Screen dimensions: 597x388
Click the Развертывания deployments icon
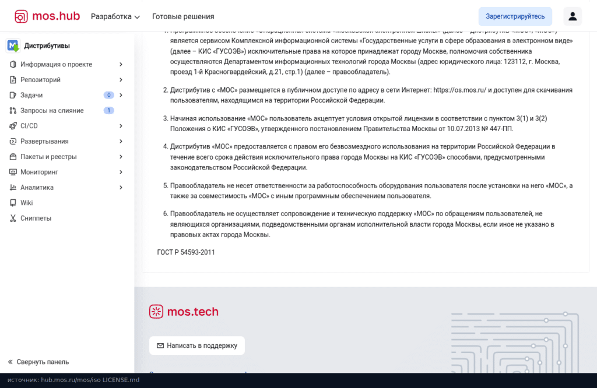pos(13,141)
